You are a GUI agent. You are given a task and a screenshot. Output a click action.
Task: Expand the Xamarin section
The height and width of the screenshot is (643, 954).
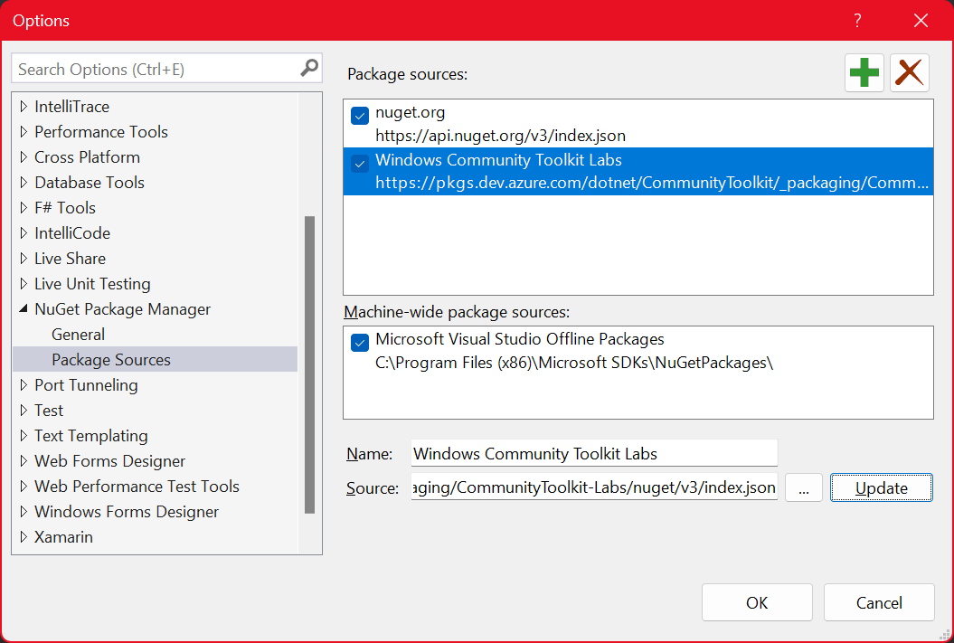(x=23, y=536)
